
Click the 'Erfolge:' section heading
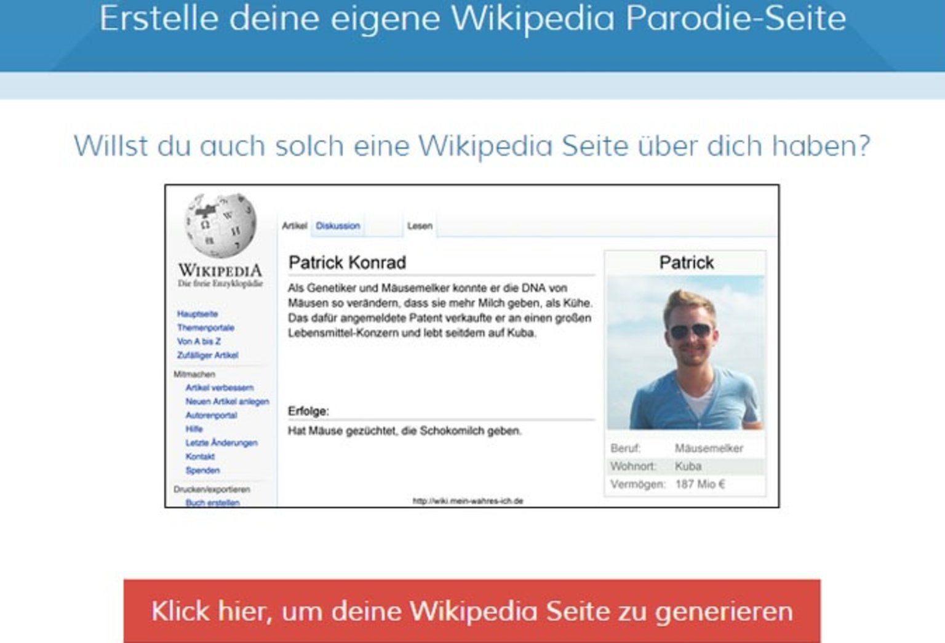pos(308,411)
